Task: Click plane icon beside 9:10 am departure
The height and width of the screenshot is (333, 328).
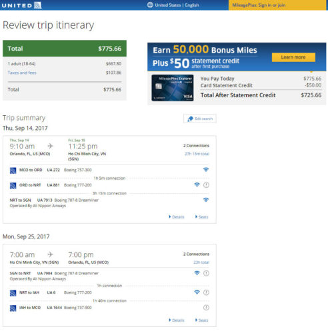Action: 51,146
